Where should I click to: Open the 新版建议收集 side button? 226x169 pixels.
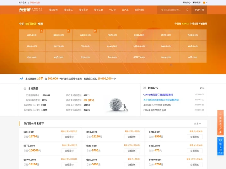[x=220, y=123]
